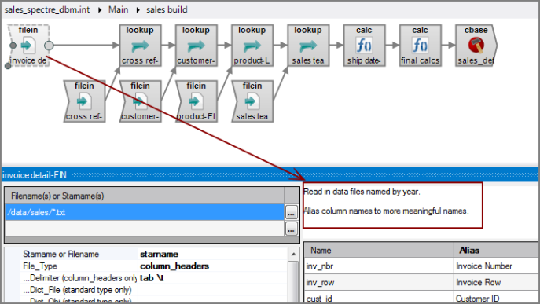Click input port of invoice detail node
The height and width of the screenshot is (304, 540).
13,45
